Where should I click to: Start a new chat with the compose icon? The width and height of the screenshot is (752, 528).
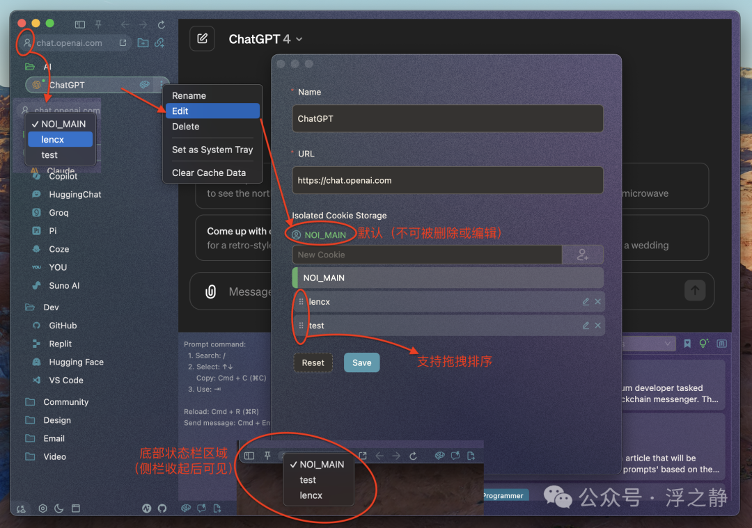click(x=203, y=39)
